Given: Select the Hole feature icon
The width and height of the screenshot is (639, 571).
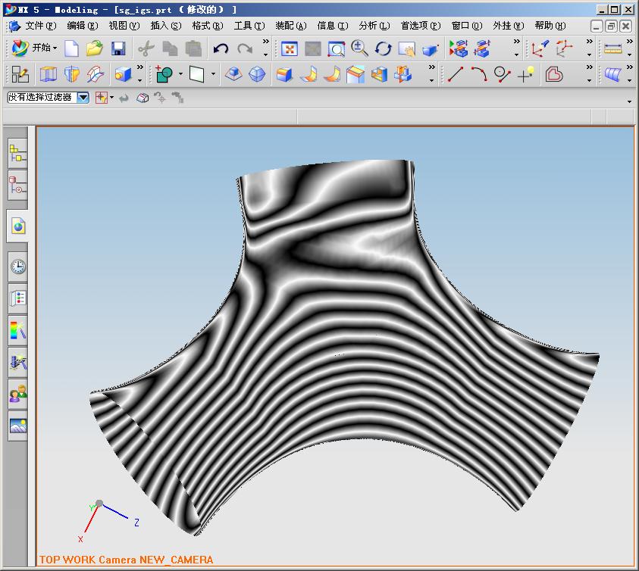Looking at the screenshot, I should tap(123, 74).
